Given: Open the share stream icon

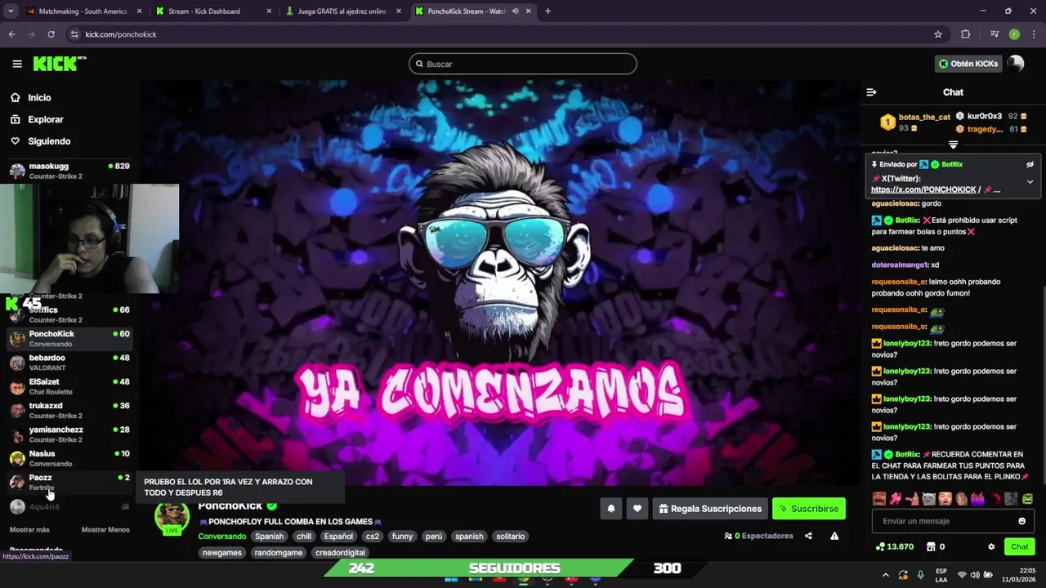Looking at the screenshot, I should pos(808,536).
